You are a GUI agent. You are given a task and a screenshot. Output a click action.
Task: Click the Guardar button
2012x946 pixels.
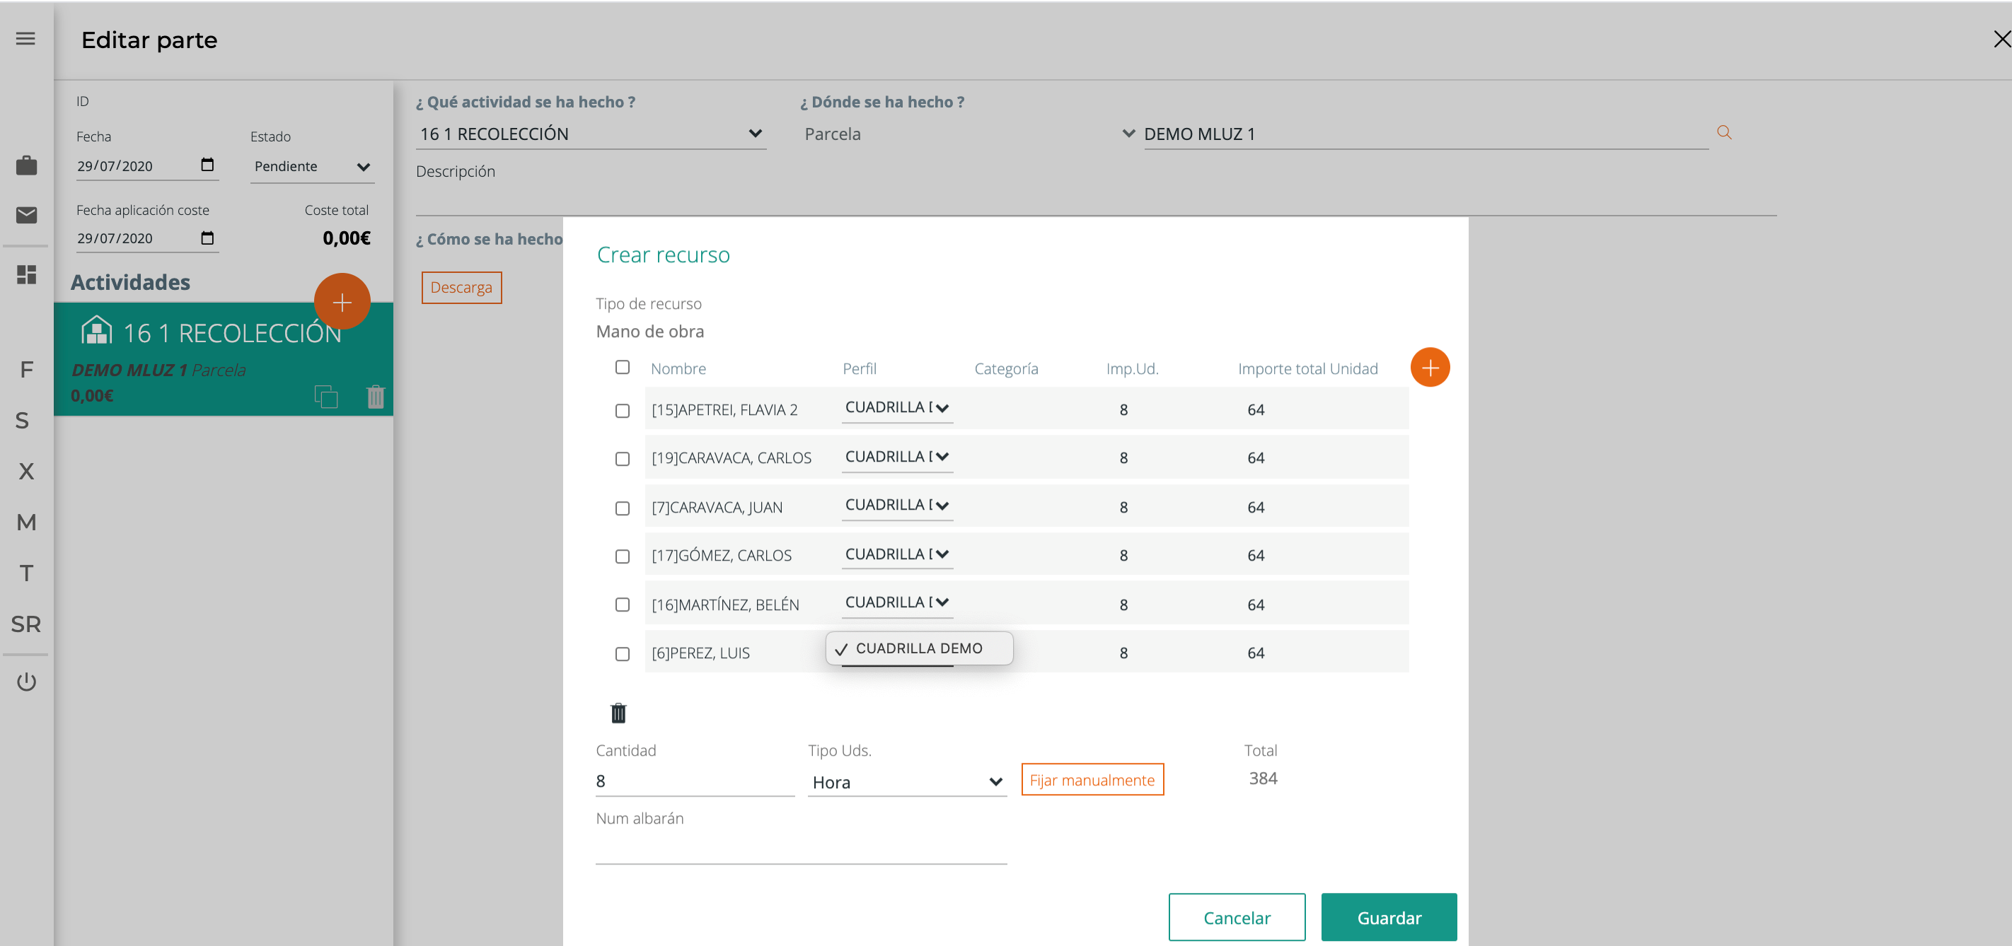(x=1389, y=918)
